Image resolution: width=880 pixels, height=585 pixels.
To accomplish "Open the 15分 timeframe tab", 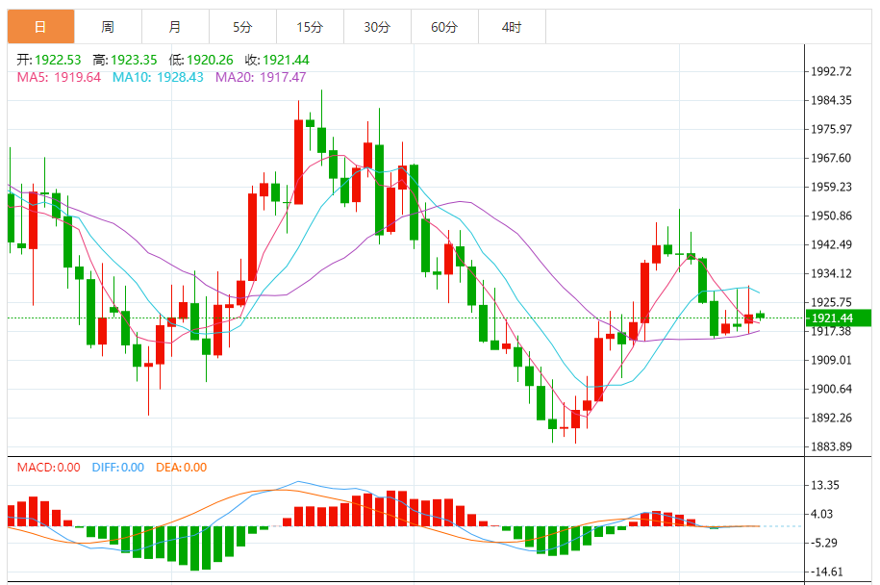I will (x=310, y=26).
